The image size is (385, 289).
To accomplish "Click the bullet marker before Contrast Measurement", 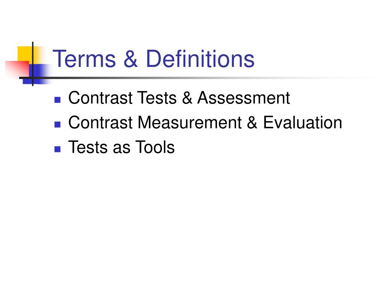I will pos(58,125).
